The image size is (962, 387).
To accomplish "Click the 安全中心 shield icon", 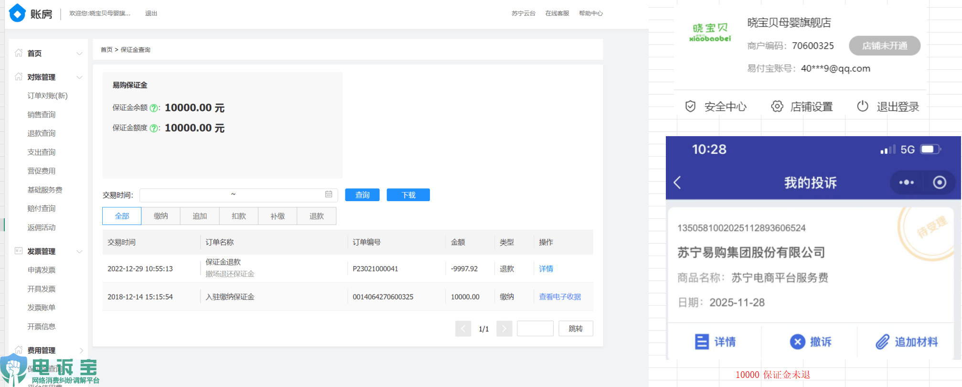I will tap(690, 107).
